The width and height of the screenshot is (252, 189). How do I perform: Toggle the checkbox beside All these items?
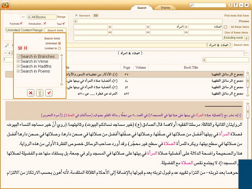coord(226,27)
